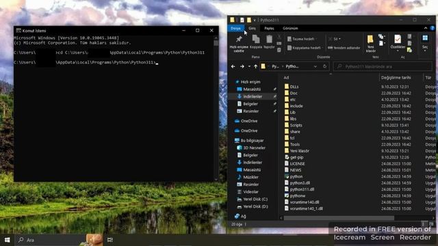Select the python311.dll file
The height and width of the screenshot is (246, 438).
pyautogui.click(x=299, y=189)
